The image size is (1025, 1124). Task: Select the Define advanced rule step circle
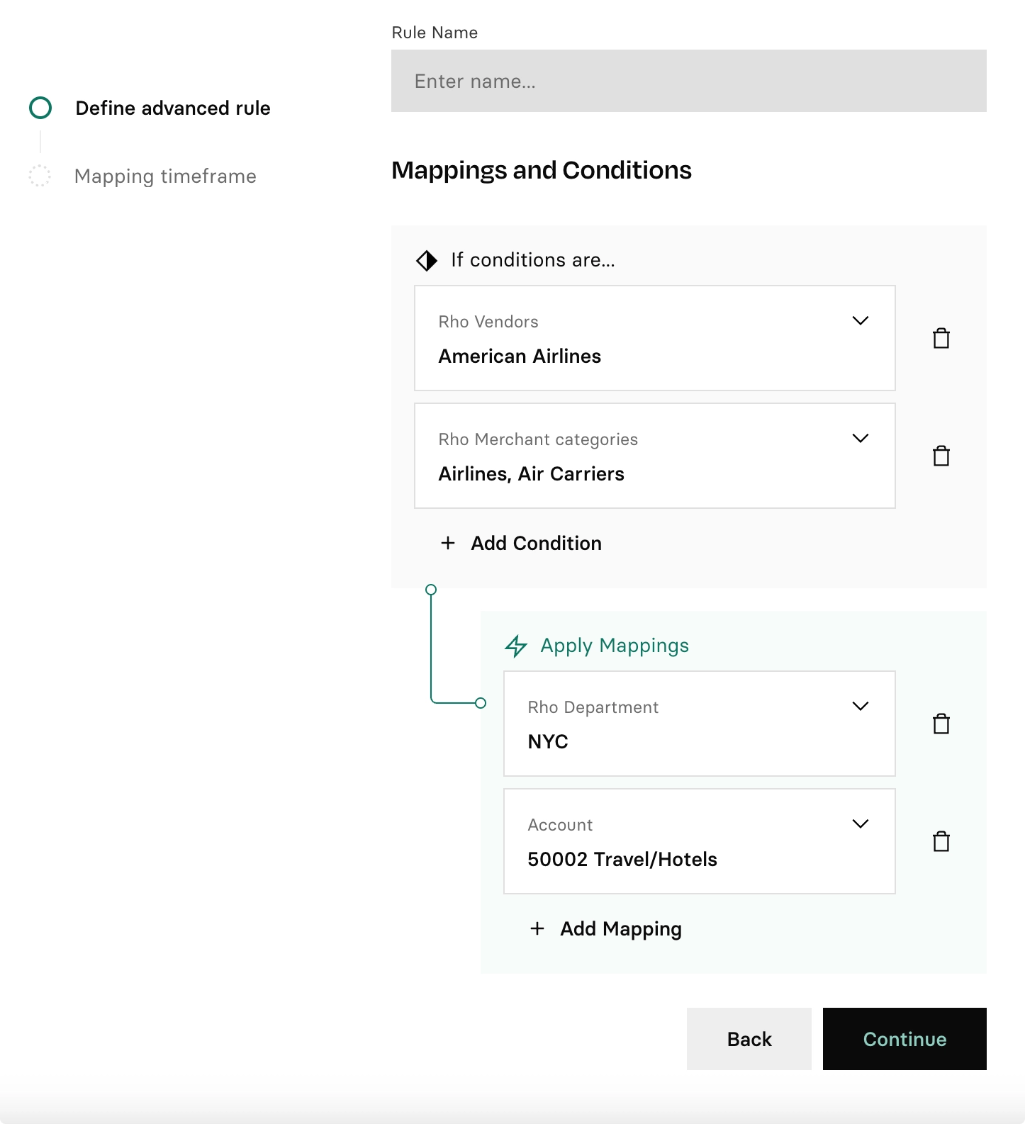(40, 108)
